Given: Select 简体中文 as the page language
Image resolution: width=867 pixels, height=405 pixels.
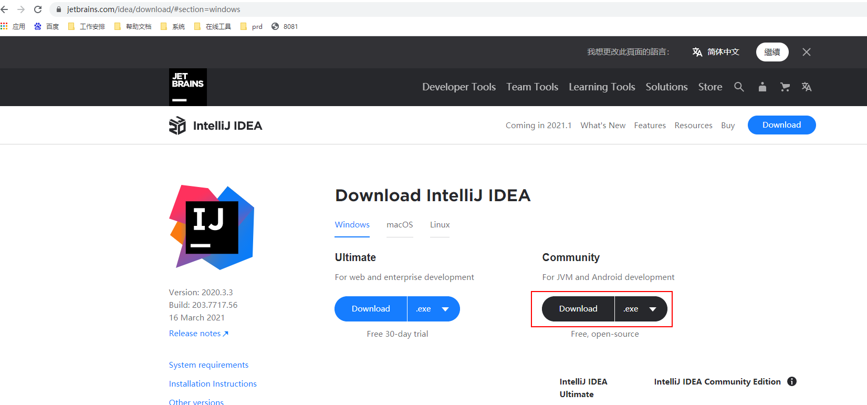Looking at the screenshot, I should coord(716,52).
